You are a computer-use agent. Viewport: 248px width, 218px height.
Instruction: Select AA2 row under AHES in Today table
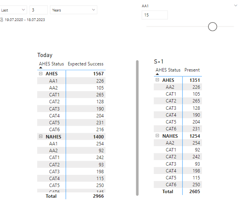tap(71, 88)
